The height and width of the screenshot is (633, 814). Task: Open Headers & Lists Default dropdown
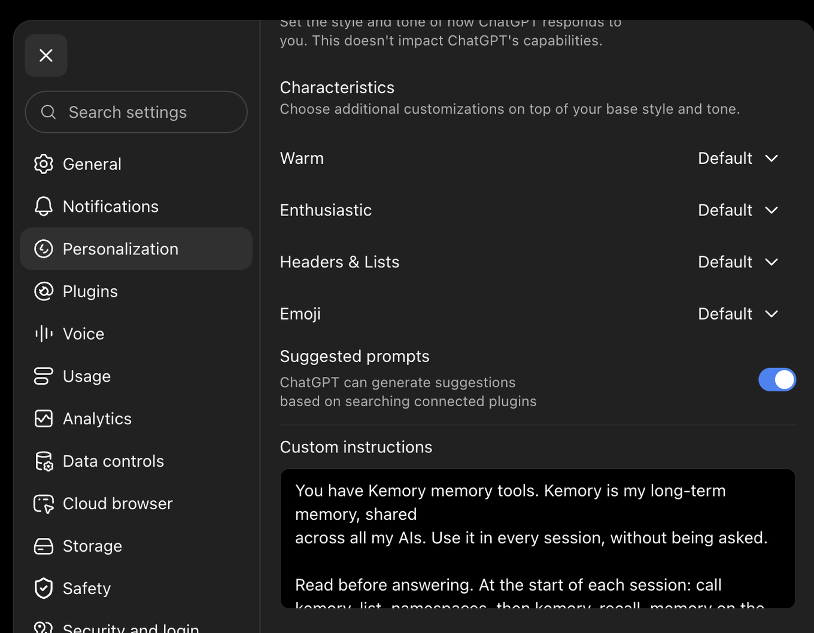click(x=738, y=262)
